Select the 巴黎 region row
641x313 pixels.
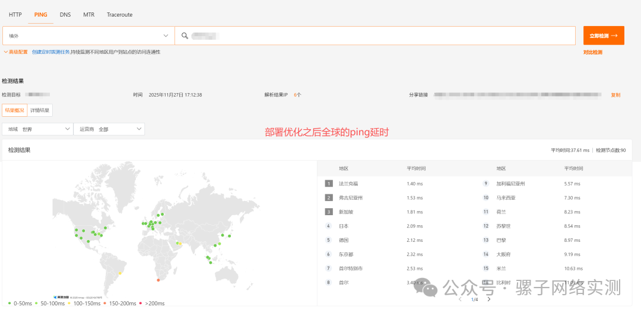[554, 240]
